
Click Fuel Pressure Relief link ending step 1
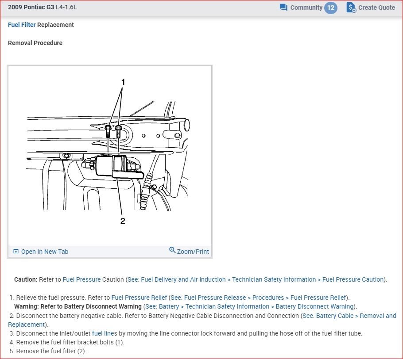click(318, 298)
